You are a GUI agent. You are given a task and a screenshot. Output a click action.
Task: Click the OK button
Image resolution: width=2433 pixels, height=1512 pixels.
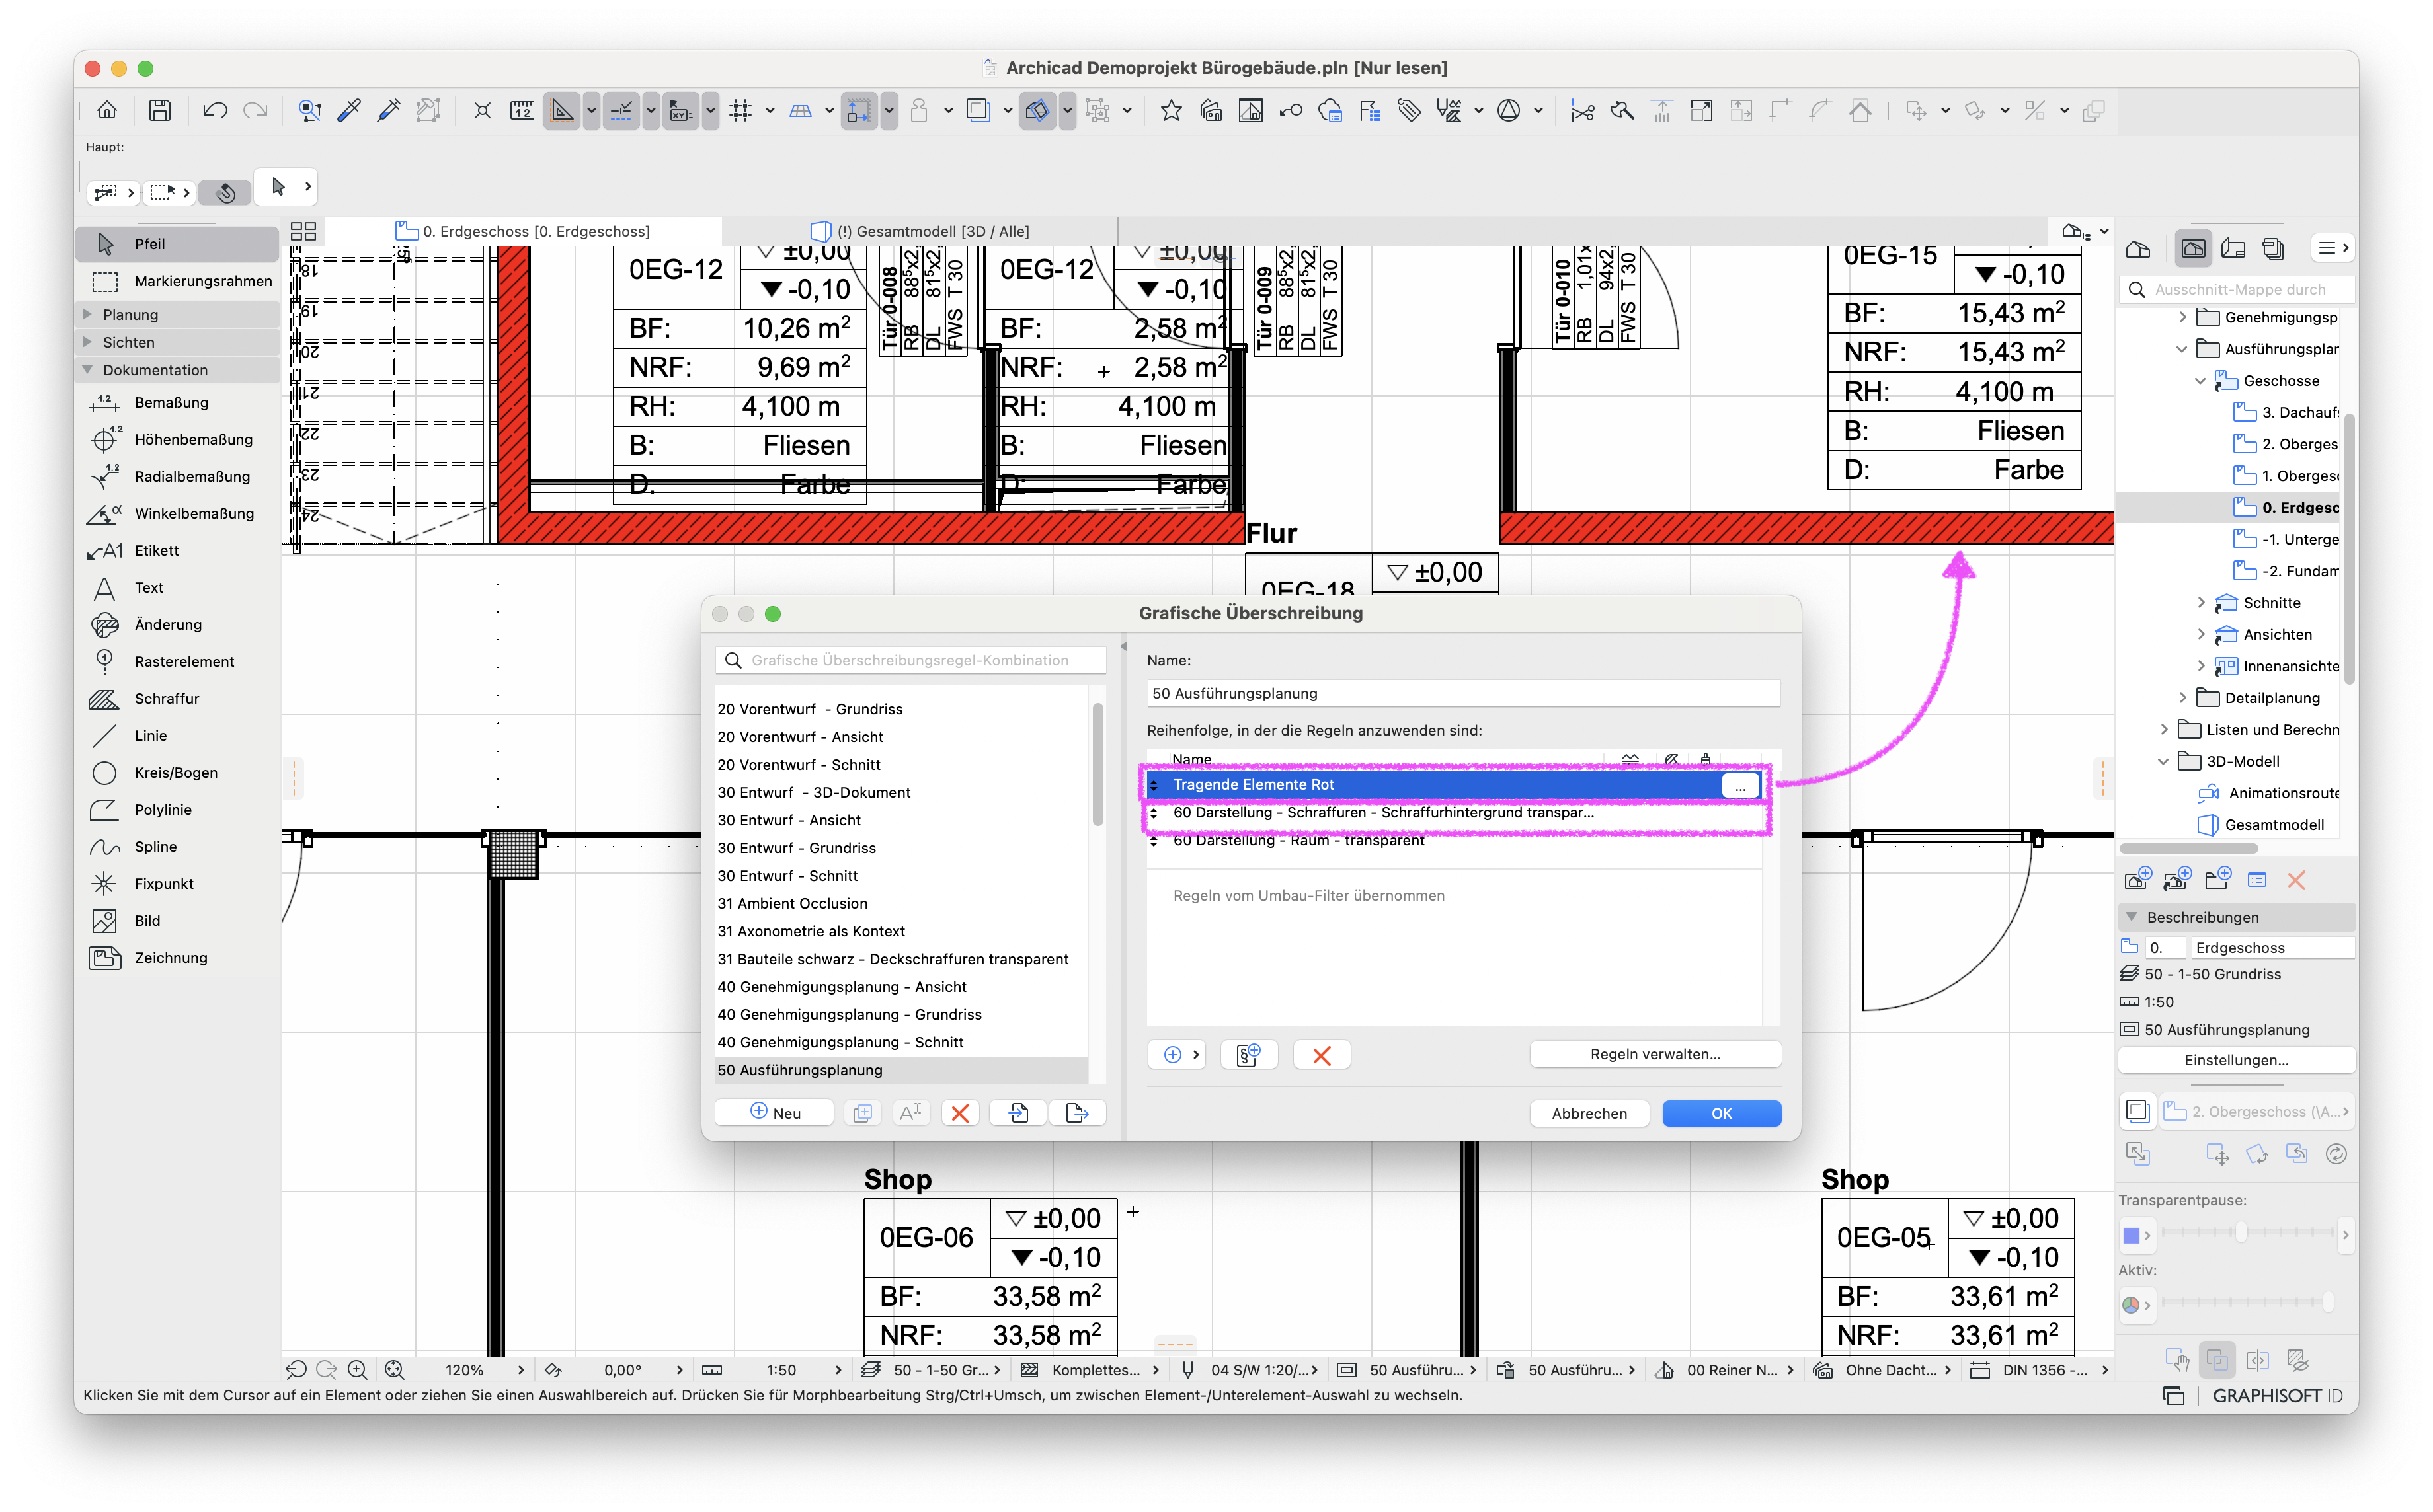[x=1722, y=1114]
